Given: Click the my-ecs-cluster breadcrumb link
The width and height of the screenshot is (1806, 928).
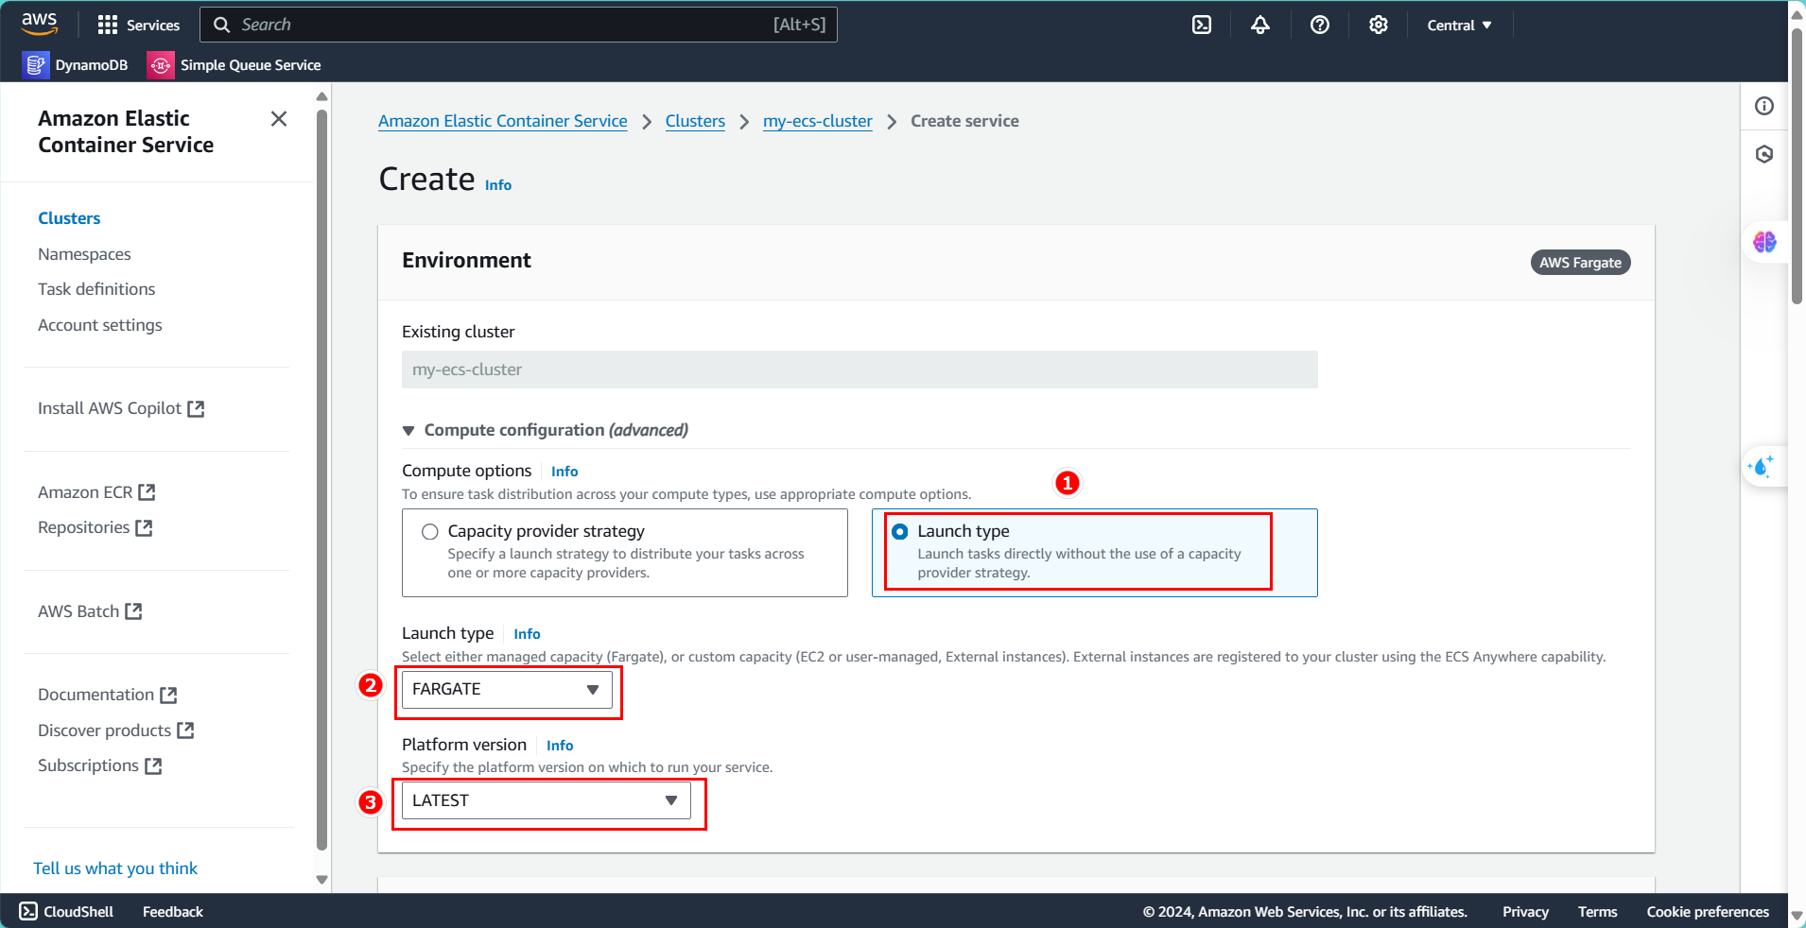Looking at the screenshot, I should (818, 121).
